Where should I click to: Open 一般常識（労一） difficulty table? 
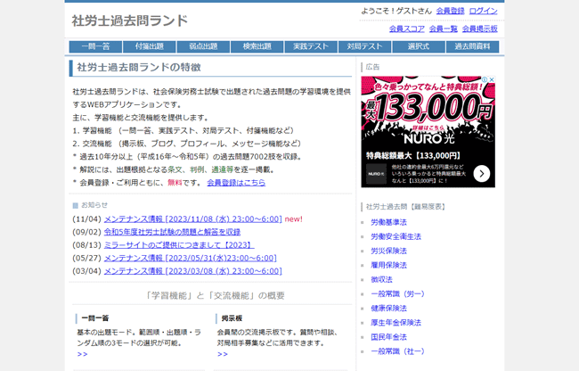[x=397, y=294]
